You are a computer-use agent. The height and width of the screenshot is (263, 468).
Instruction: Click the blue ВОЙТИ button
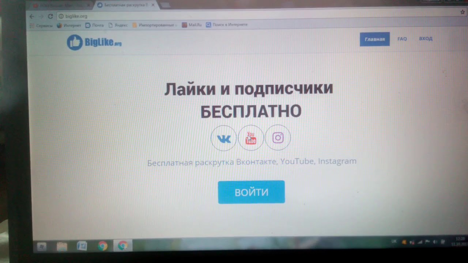[252, 192]
